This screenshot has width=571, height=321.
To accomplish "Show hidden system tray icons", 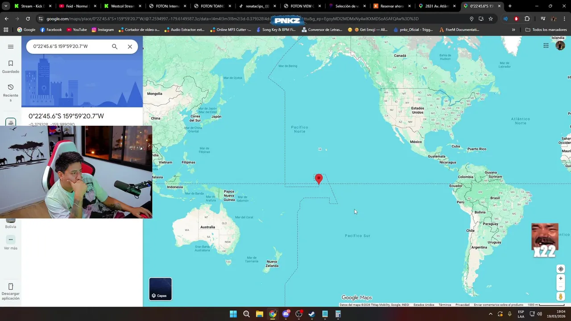I will [x=491, y=314].
